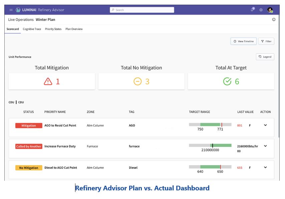The image size is (285, 199).
Task: Show the Legend
Action: pos(265,57)
